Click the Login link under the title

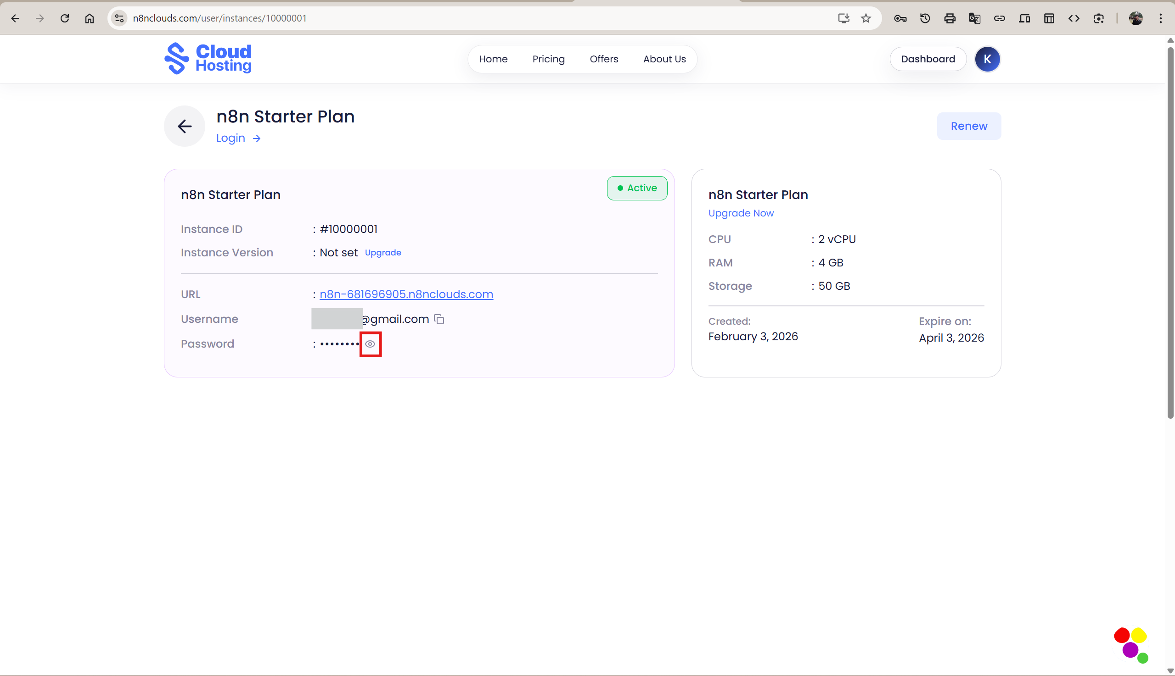pyautogui.click(x=238, y=138)
